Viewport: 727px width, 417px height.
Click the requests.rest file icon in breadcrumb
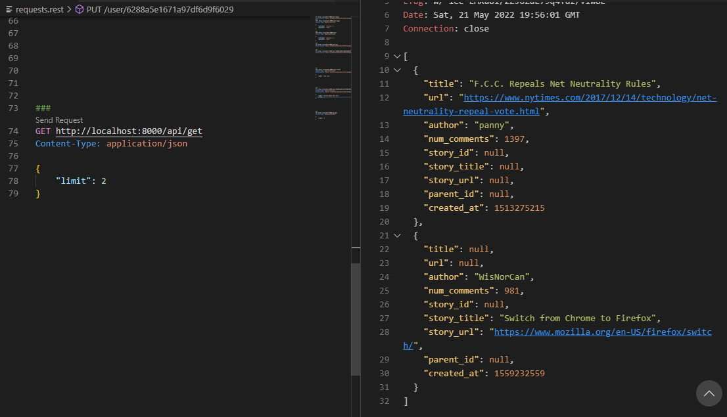[x=9, y=9]
